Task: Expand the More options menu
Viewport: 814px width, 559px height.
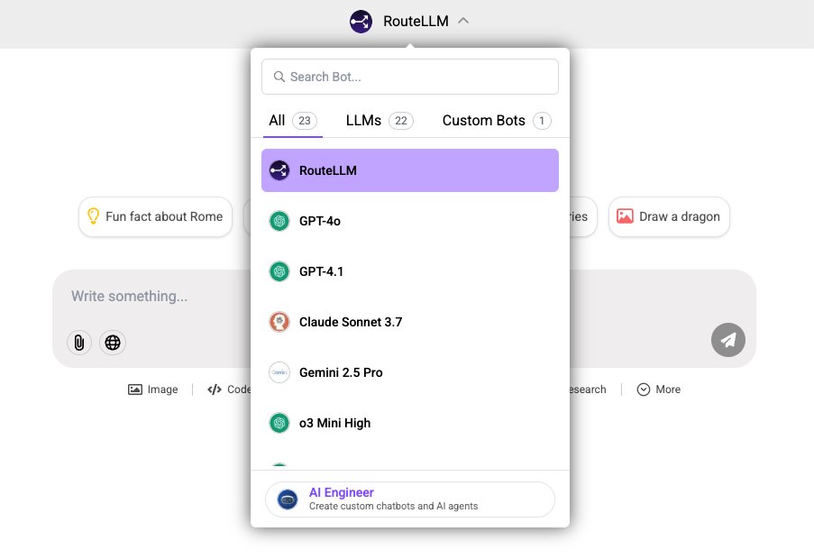Action: (x=659, y=389)
